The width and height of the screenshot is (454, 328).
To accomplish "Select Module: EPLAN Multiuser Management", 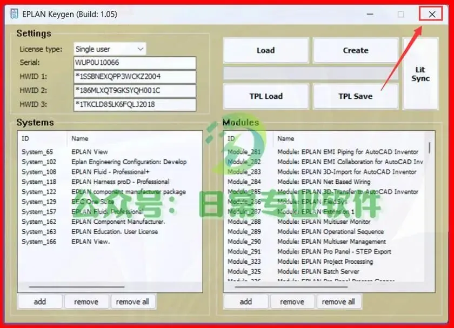I will coord(324,242).
